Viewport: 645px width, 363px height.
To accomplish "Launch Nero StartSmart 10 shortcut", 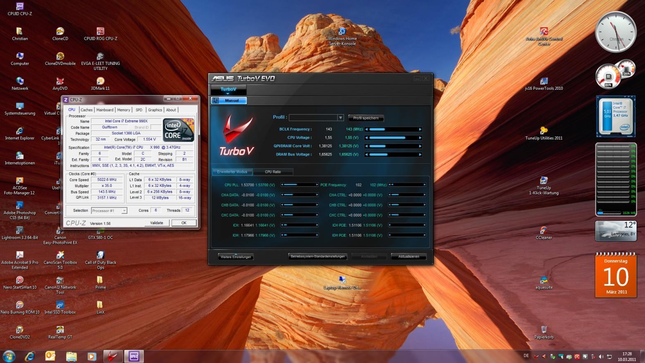I will coord(19,283).
